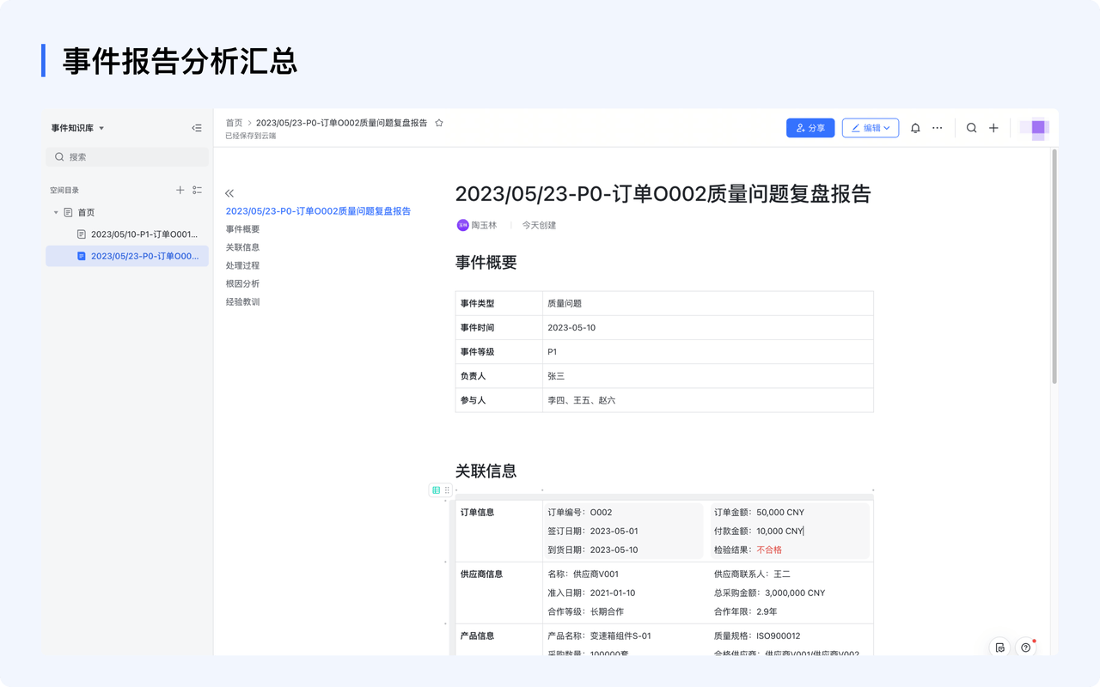Open search via magnifier icon
The height and width of the screenshot is (687, 1100).
(x=971, y=128)
